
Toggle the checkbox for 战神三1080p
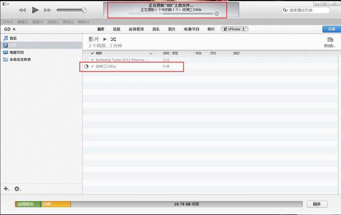(92, 66)
